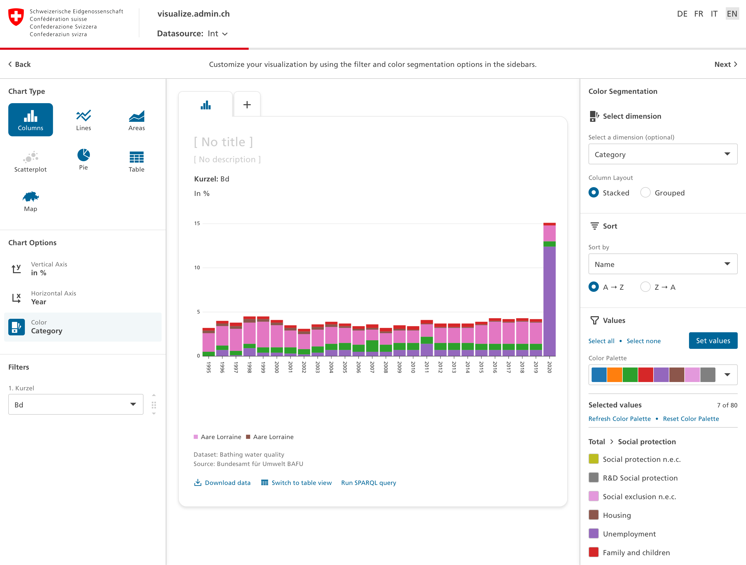Click the Swiss coat of arms logo

[x=16, y=17]
